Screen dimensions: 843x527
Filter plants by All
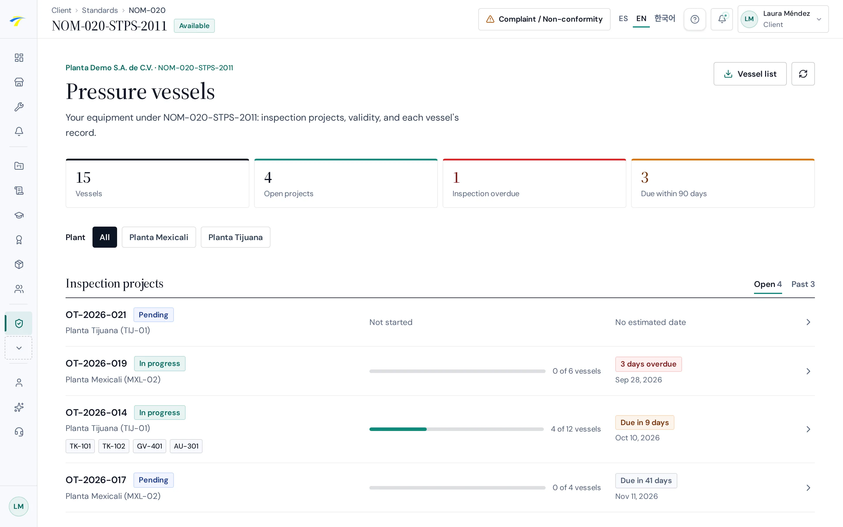[x=104, y=237]
